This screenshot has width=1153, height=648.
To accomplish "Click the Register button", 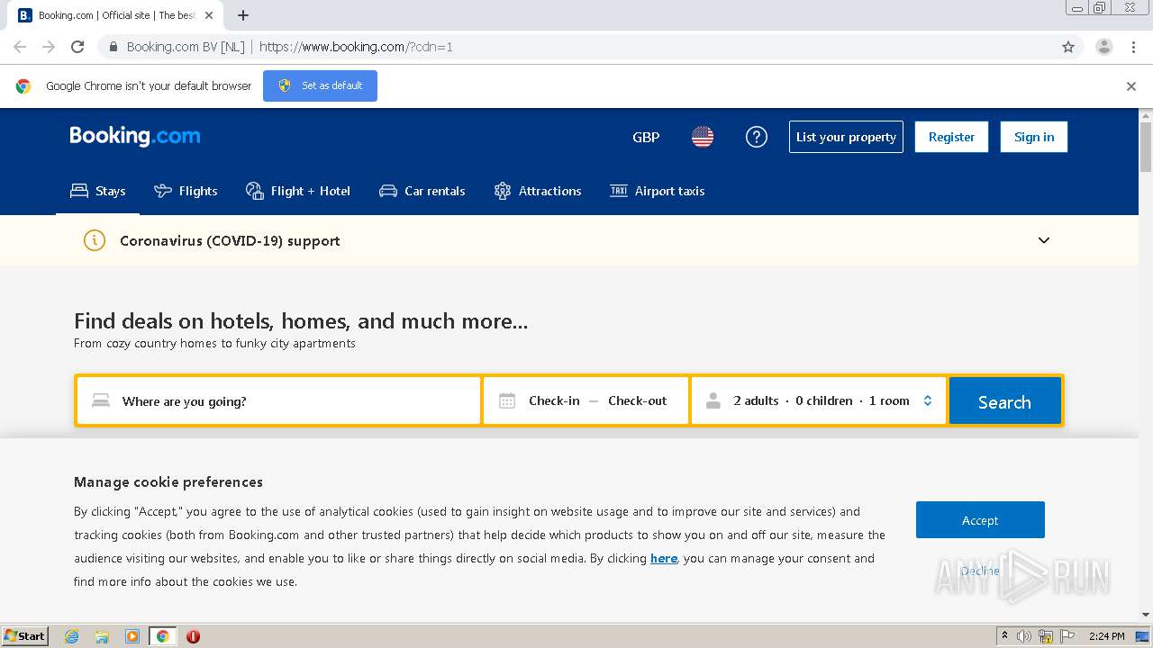I will (x=951, y=137).
